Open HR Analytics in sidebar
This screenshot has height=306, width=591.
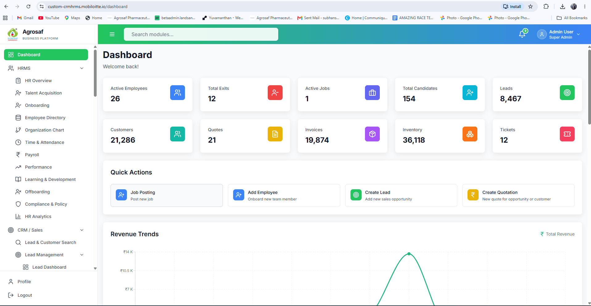[50, 216]
